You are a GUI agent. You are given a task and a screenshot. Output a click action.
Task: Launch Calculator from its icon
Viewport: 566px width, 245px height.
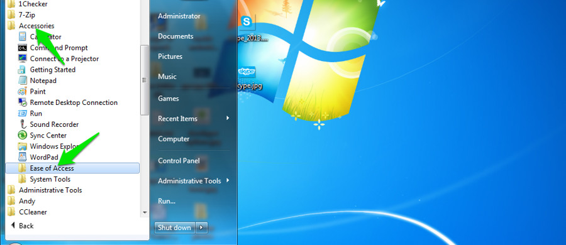point(23,37)
